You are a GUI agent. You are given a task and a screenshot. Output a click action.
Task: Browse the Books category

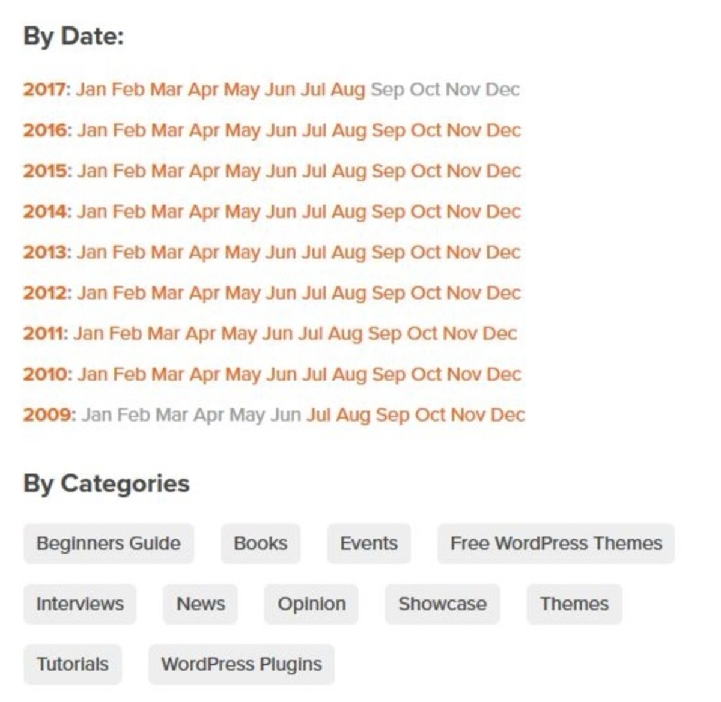coord(260,543)
